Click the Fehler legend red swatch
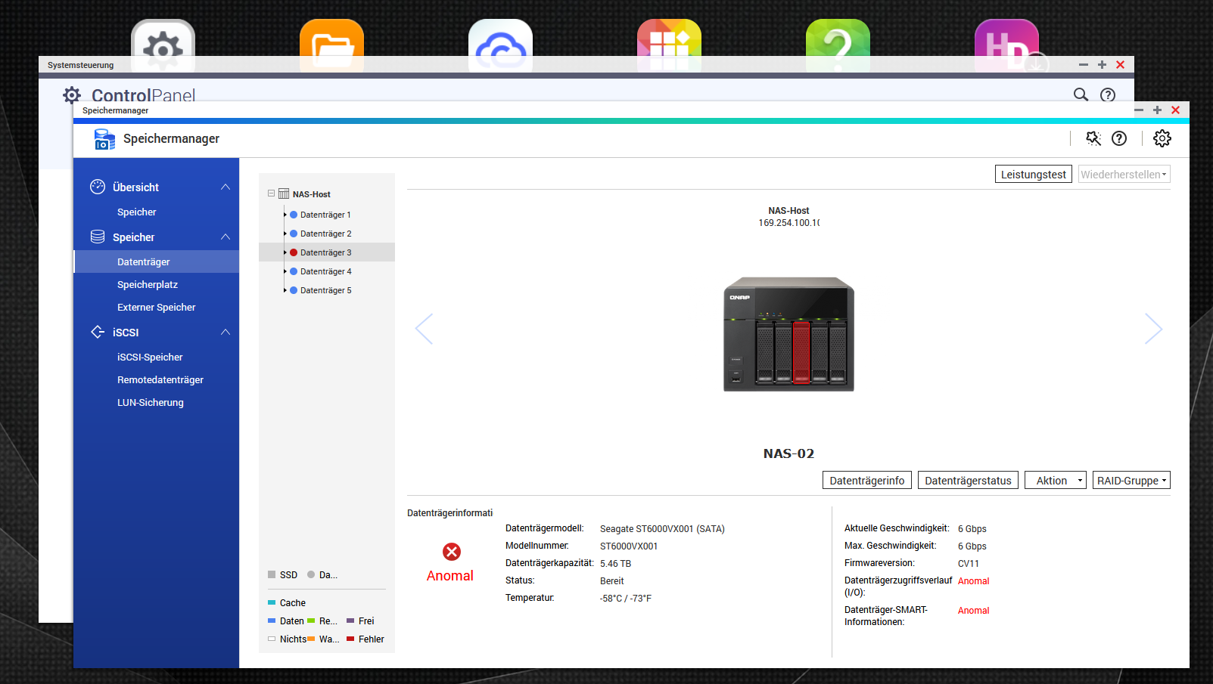The image size is (1213, 684). [350, 639]
